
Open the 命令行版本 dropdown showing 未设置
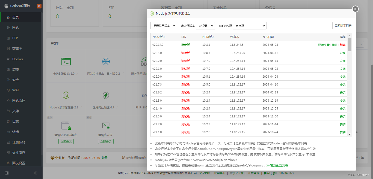coord(205,26)
